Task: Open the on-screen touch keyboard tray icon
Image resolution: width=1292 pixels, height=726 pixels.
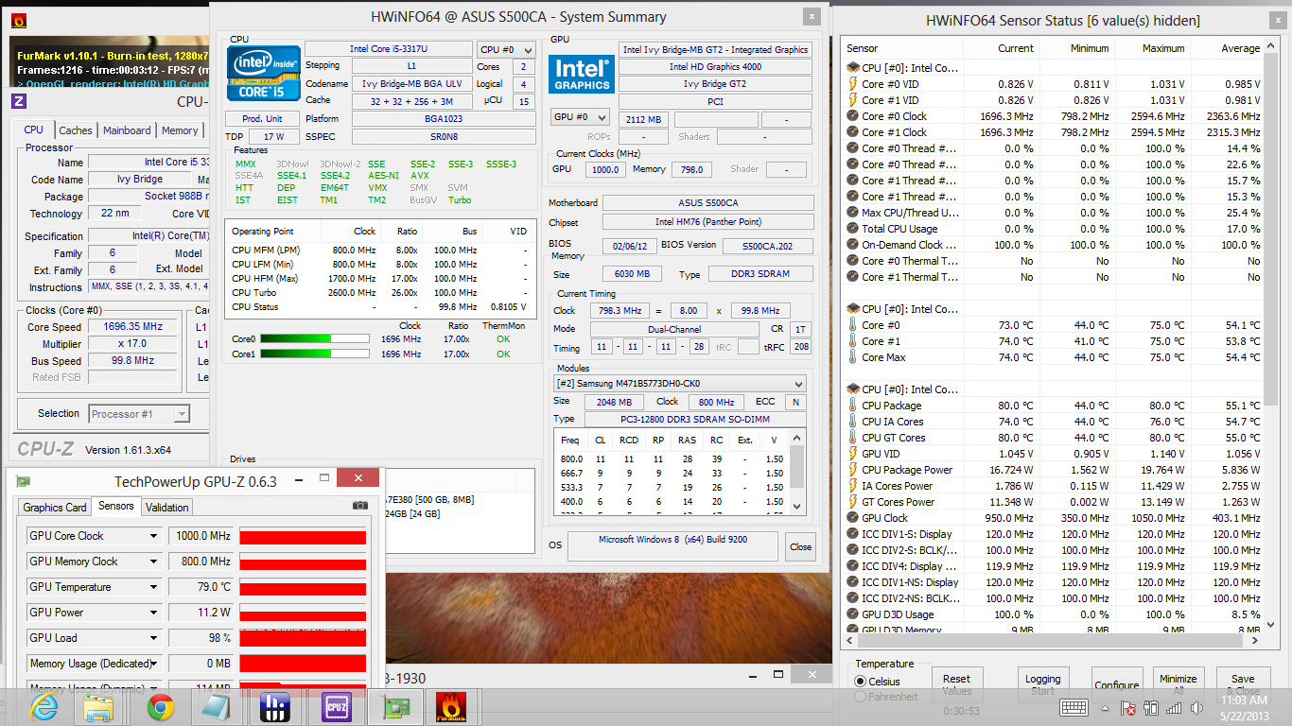Action: pos(1074,707)
